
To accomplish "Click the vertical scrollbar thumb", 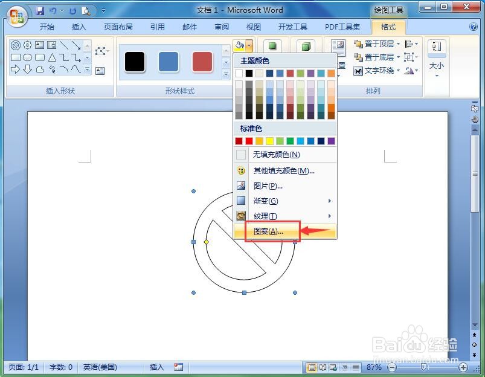I will tap(475, 173).
